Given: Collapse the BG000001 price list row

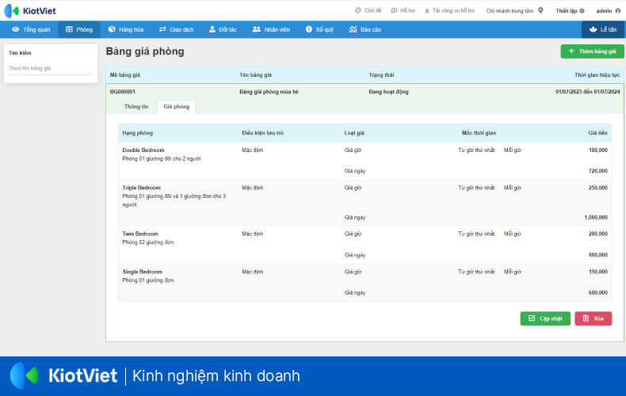Looking at the screenshot, I should 365,92.
